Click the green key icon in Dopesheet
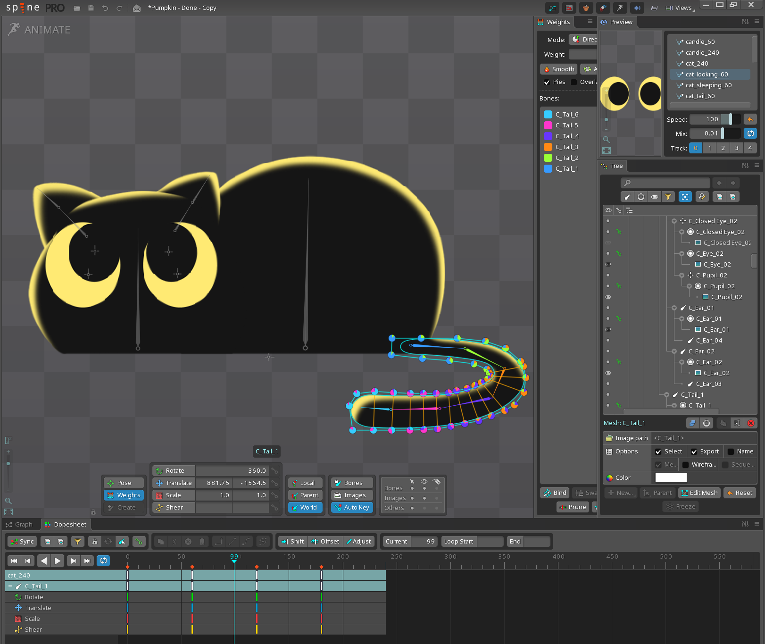 click(139, 542)
